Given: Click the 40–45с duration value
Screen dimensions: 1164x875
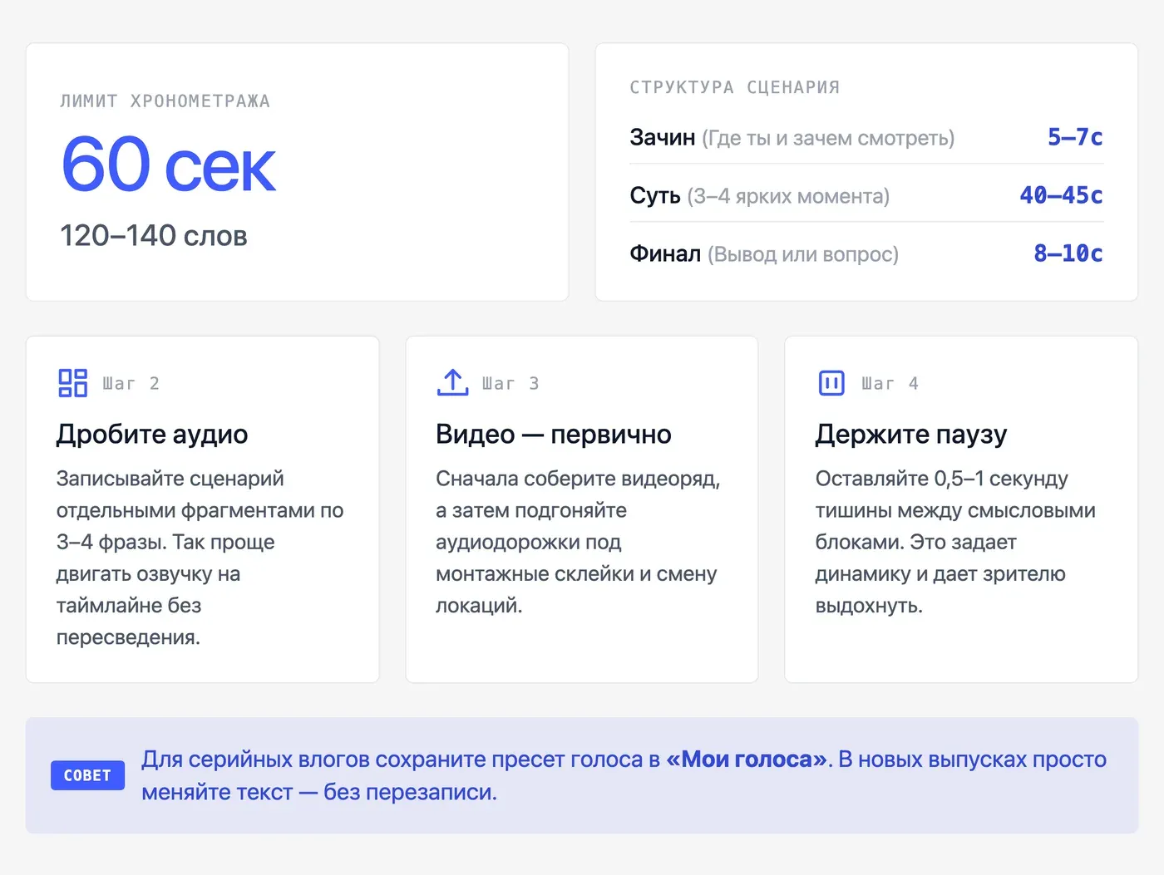Looking at the screenshot, I should (x=1062, y=195).
